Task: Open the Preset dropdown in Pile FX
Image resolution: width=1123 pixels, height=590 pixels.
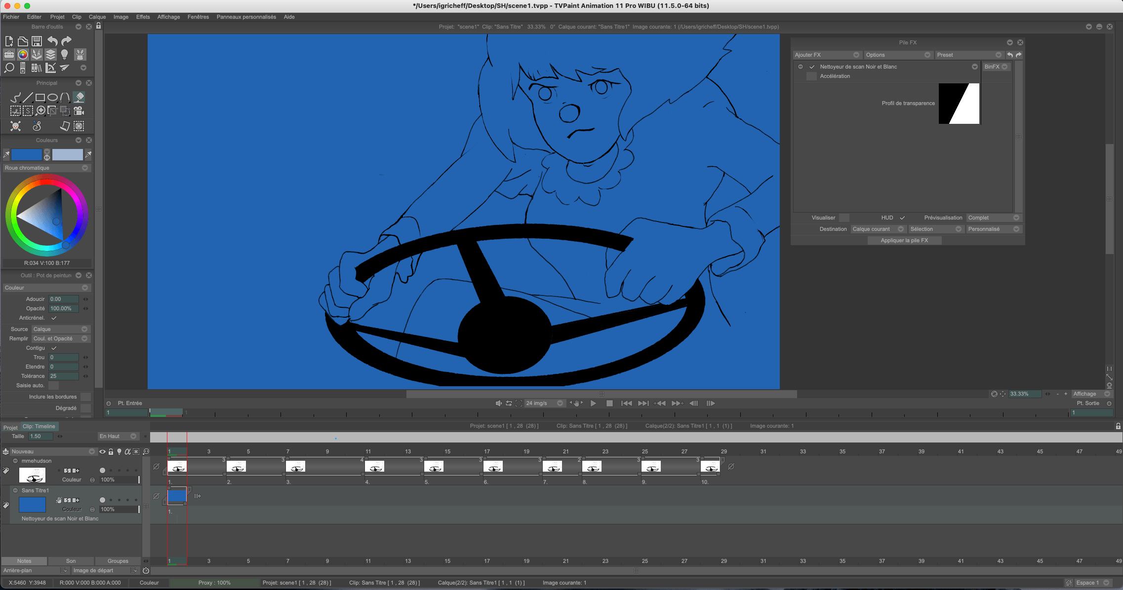Action: tap(969, 55)
